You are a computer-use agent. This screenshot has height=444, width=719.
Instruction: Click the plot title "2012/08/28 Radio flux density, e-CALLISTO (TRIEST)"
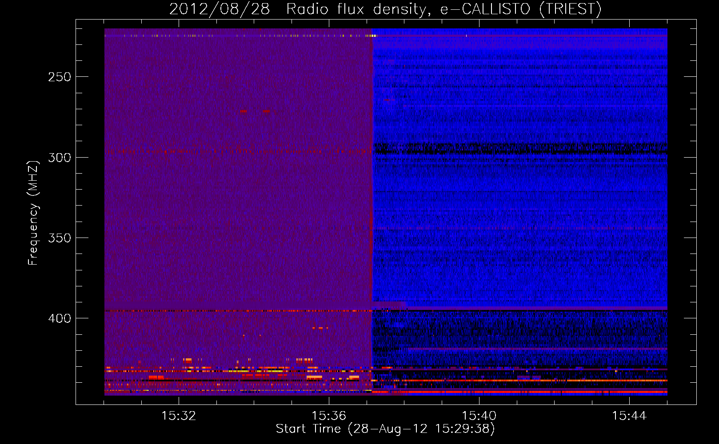[x=385, y=9]
